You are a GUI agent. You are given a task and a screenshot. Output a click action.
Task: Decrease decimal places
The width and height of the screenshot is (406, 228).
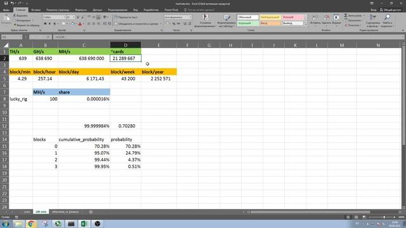tap(190, 24)
